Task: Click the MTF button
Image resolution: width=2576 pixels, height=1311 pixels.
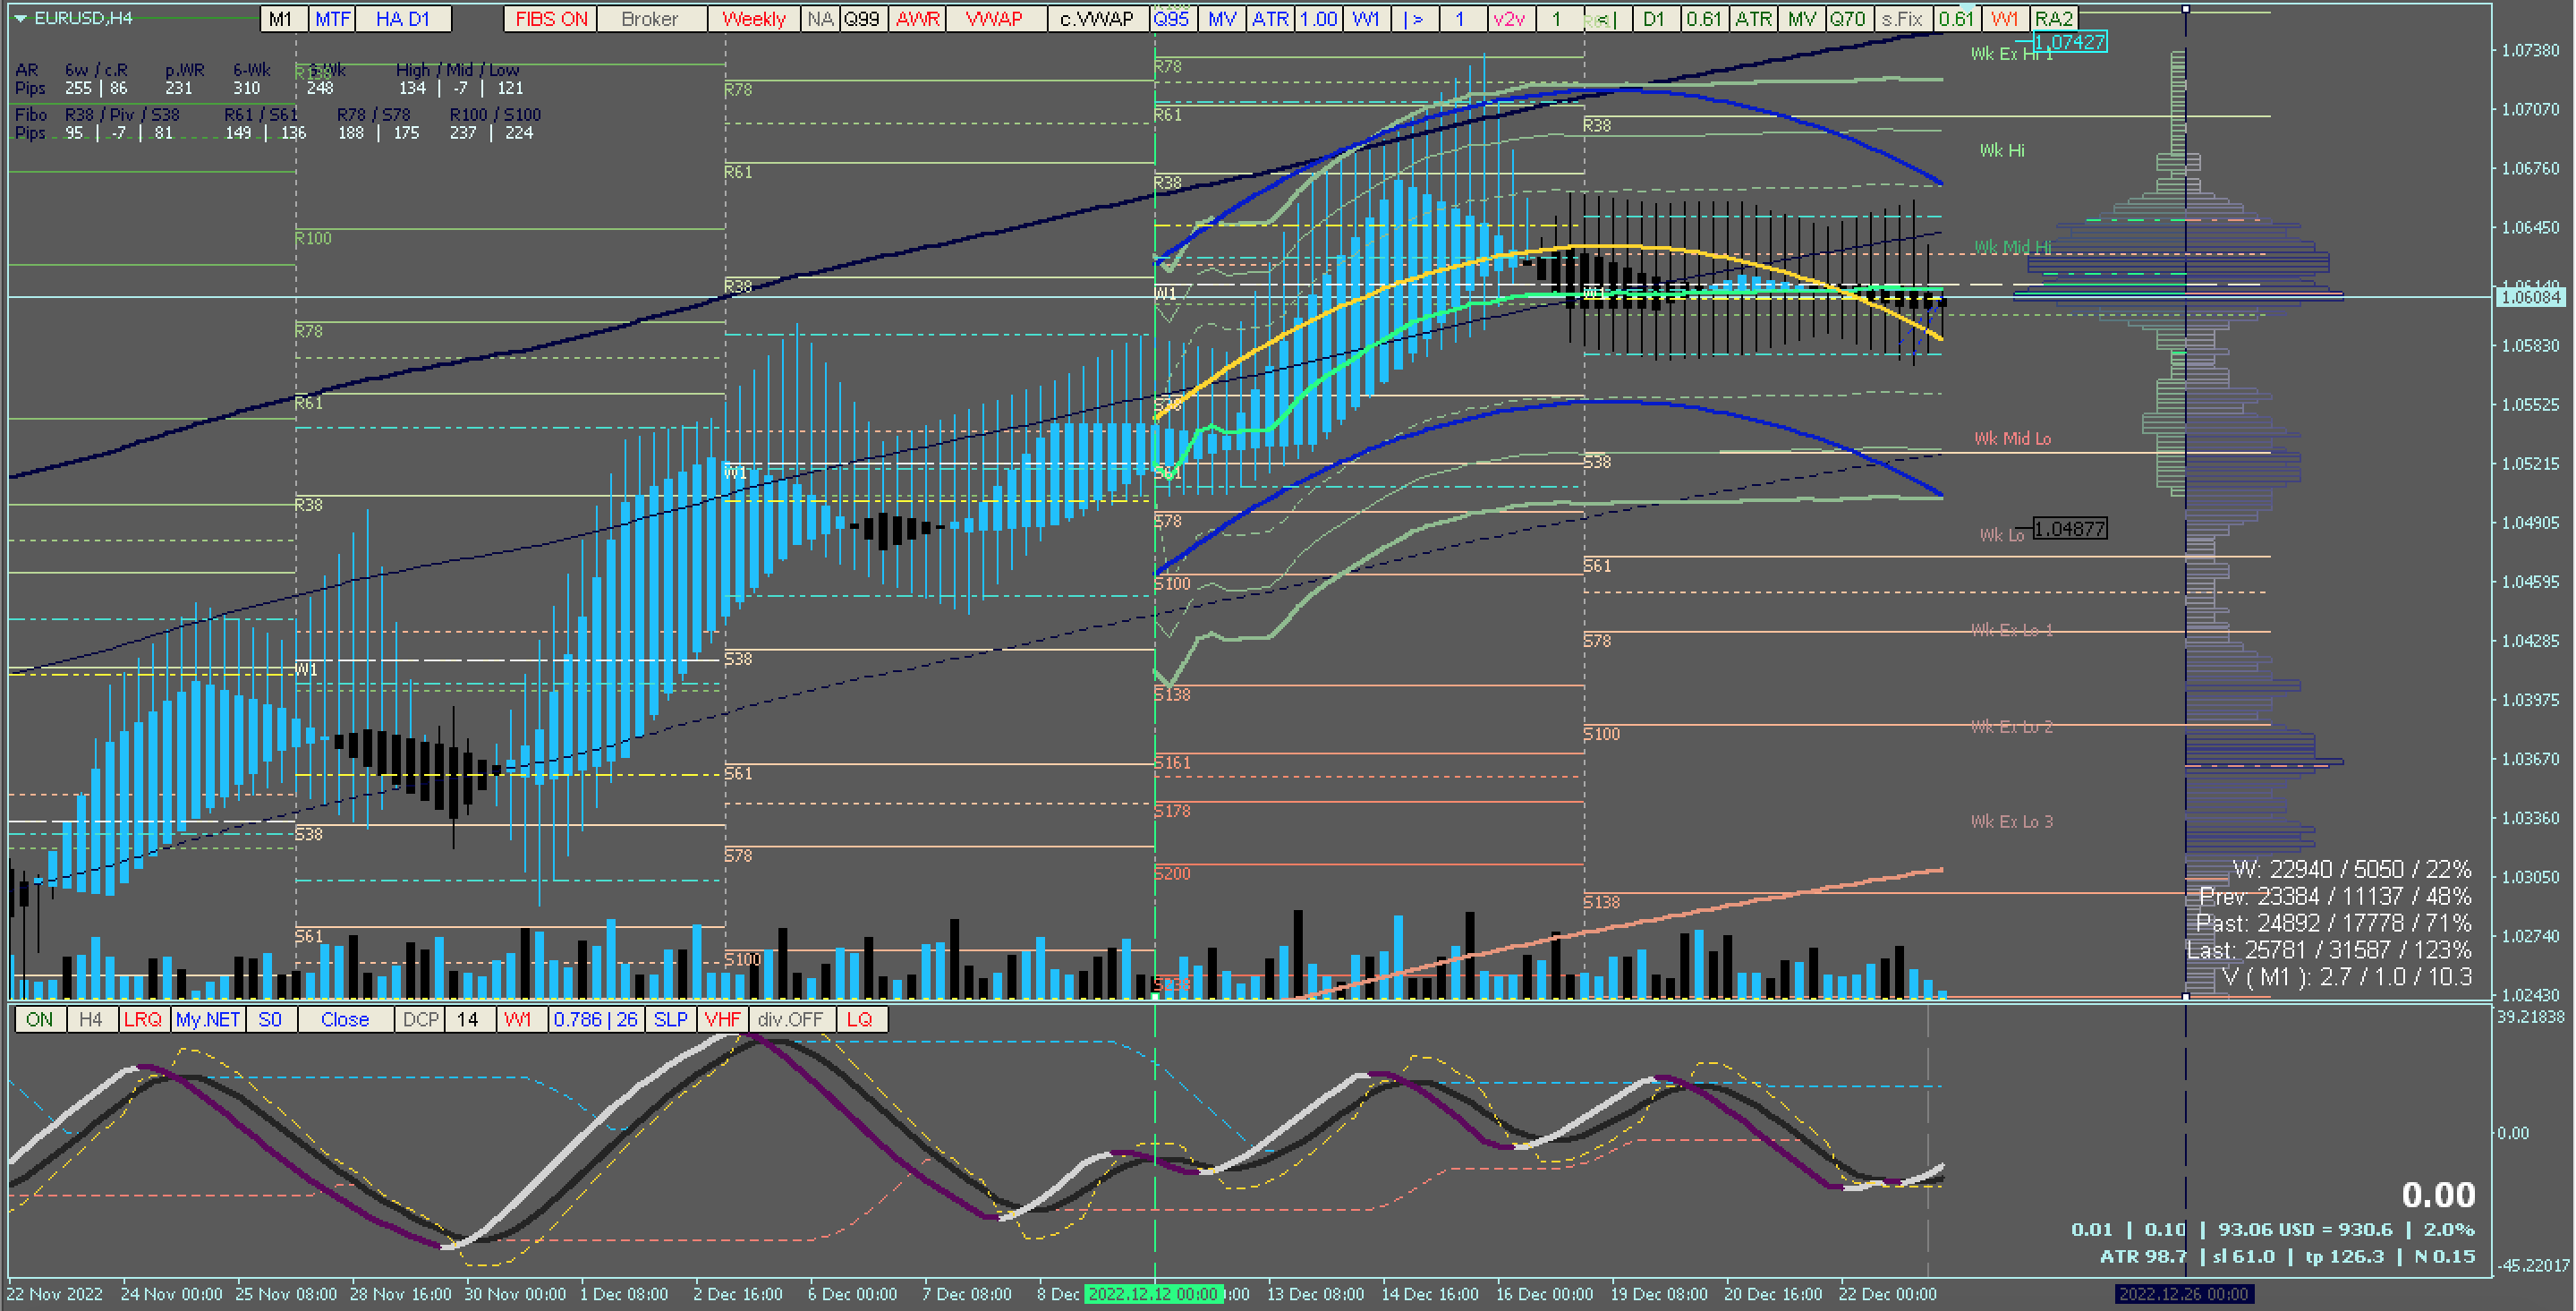Action: pos(332,19)
